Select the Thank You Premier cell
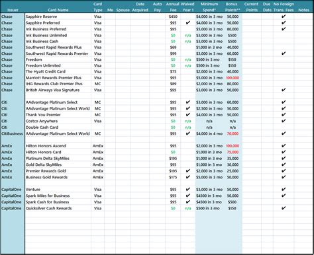Image resolution: width=314 pixels, height=255 pixels. (x=43, y=115)
